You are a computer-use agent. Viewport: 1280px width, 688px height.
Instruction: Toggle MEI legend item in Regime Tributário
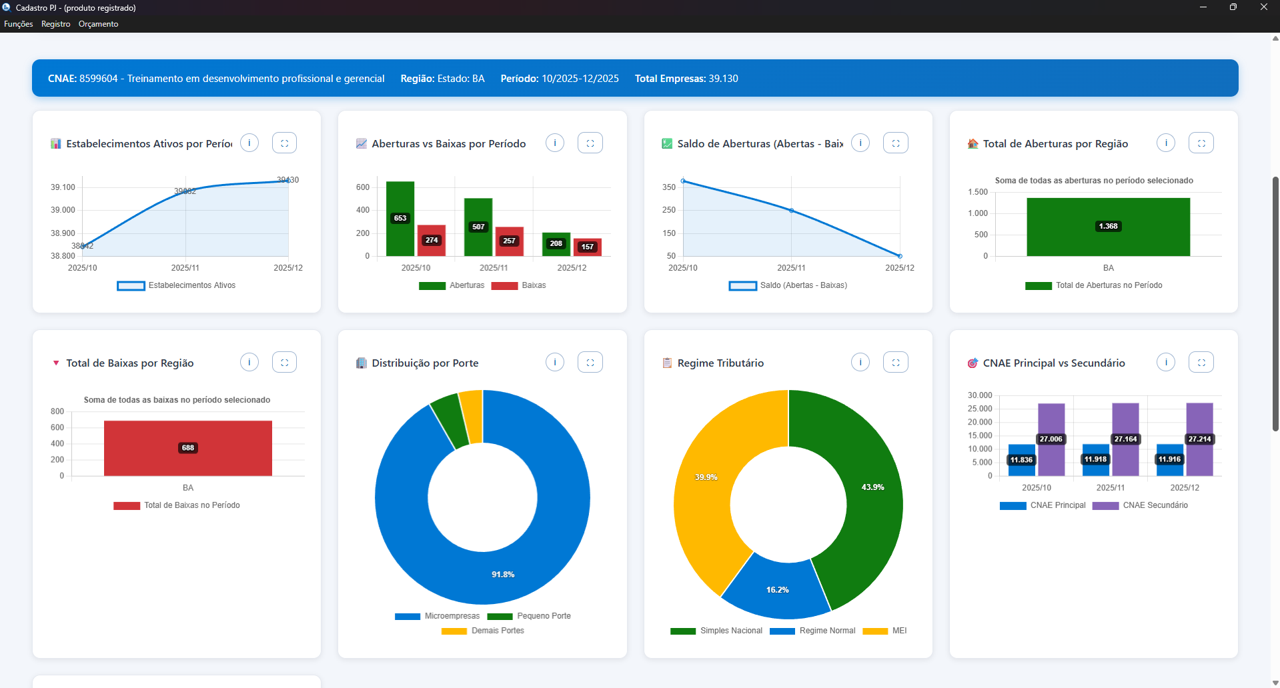point(885,631)
